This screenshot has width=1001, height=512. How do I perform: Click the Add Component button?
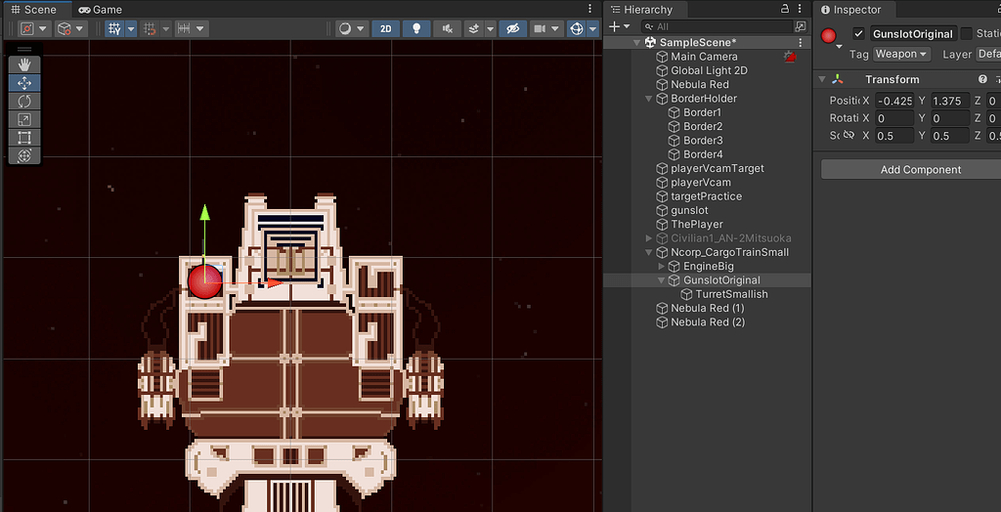[x=920, y=169]
